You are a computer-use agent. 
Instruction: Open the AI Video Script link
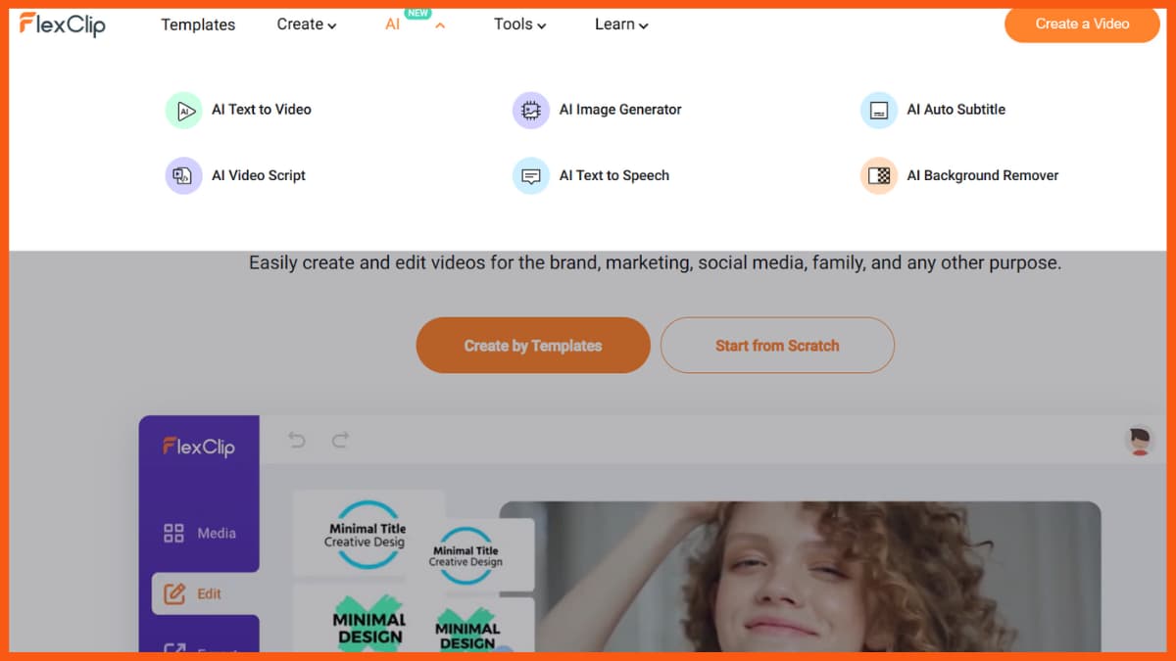pyautogui.click(x=259, y=175)
